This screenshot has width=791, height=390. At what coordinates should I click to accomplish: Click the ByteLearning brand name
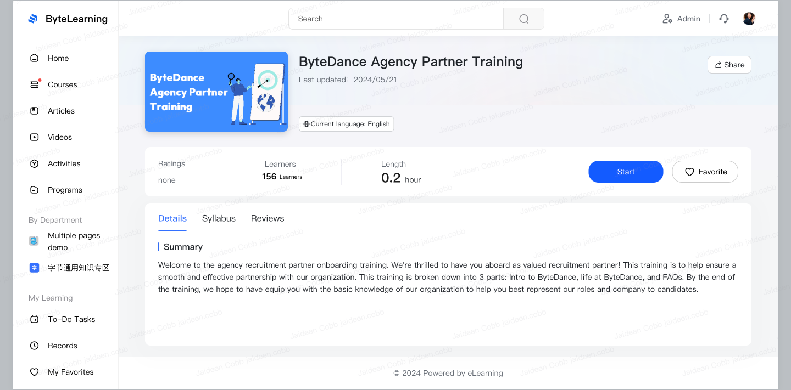[x=76, y=19]
